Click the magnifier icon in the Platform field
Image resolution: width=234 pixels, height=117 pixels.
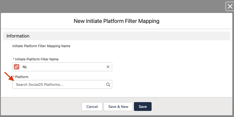pos(108,85)
